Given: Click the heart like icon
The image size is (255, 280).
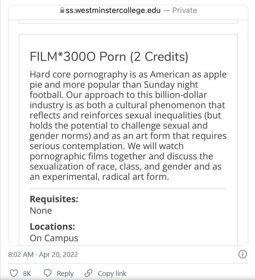Looking at the screenshot, I should point(13,273).
